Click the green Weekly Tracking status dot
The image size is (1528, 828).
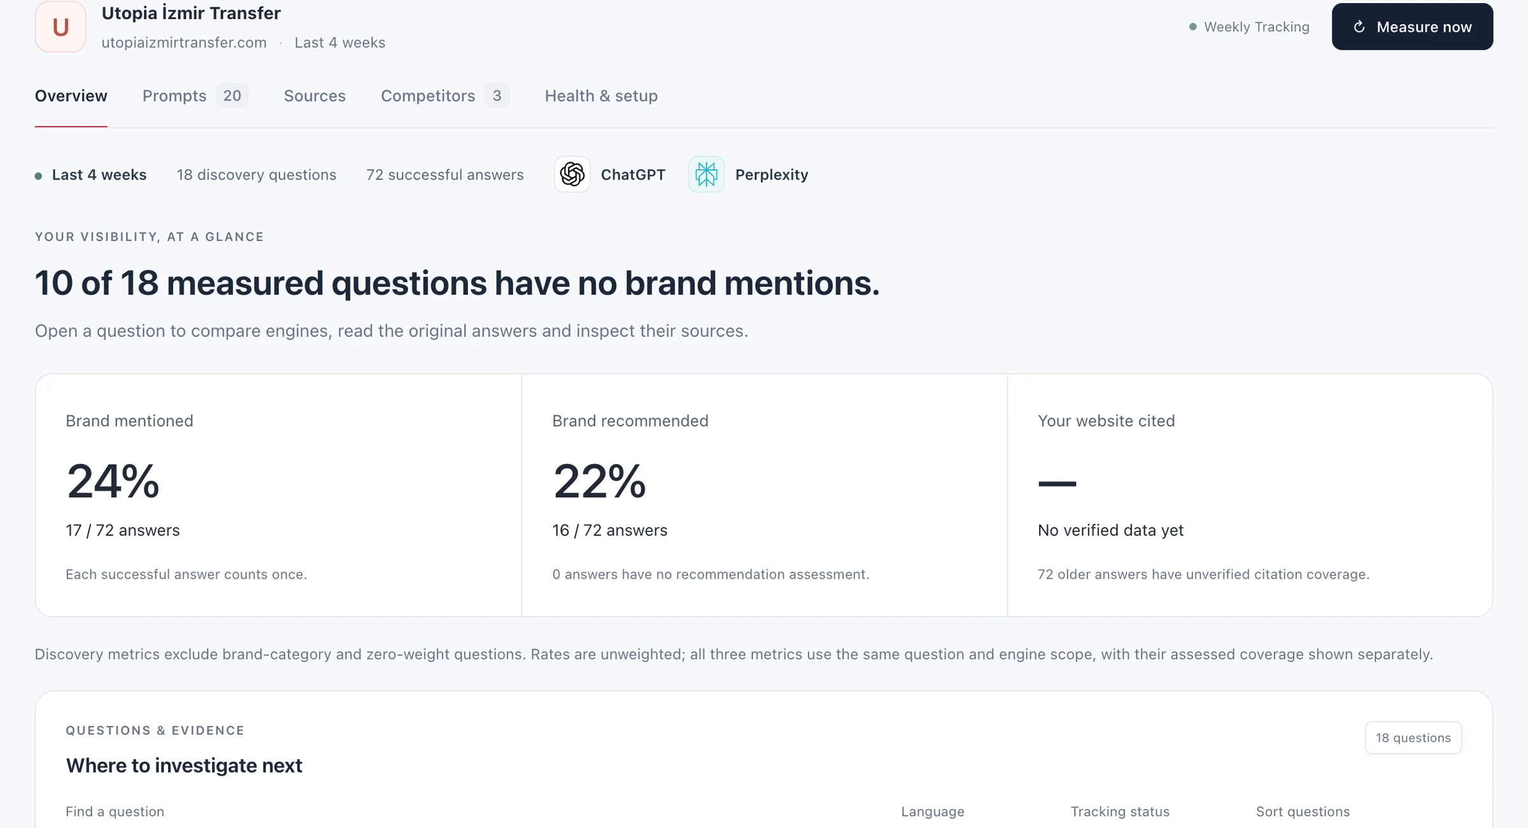[x=1192, y=27]
